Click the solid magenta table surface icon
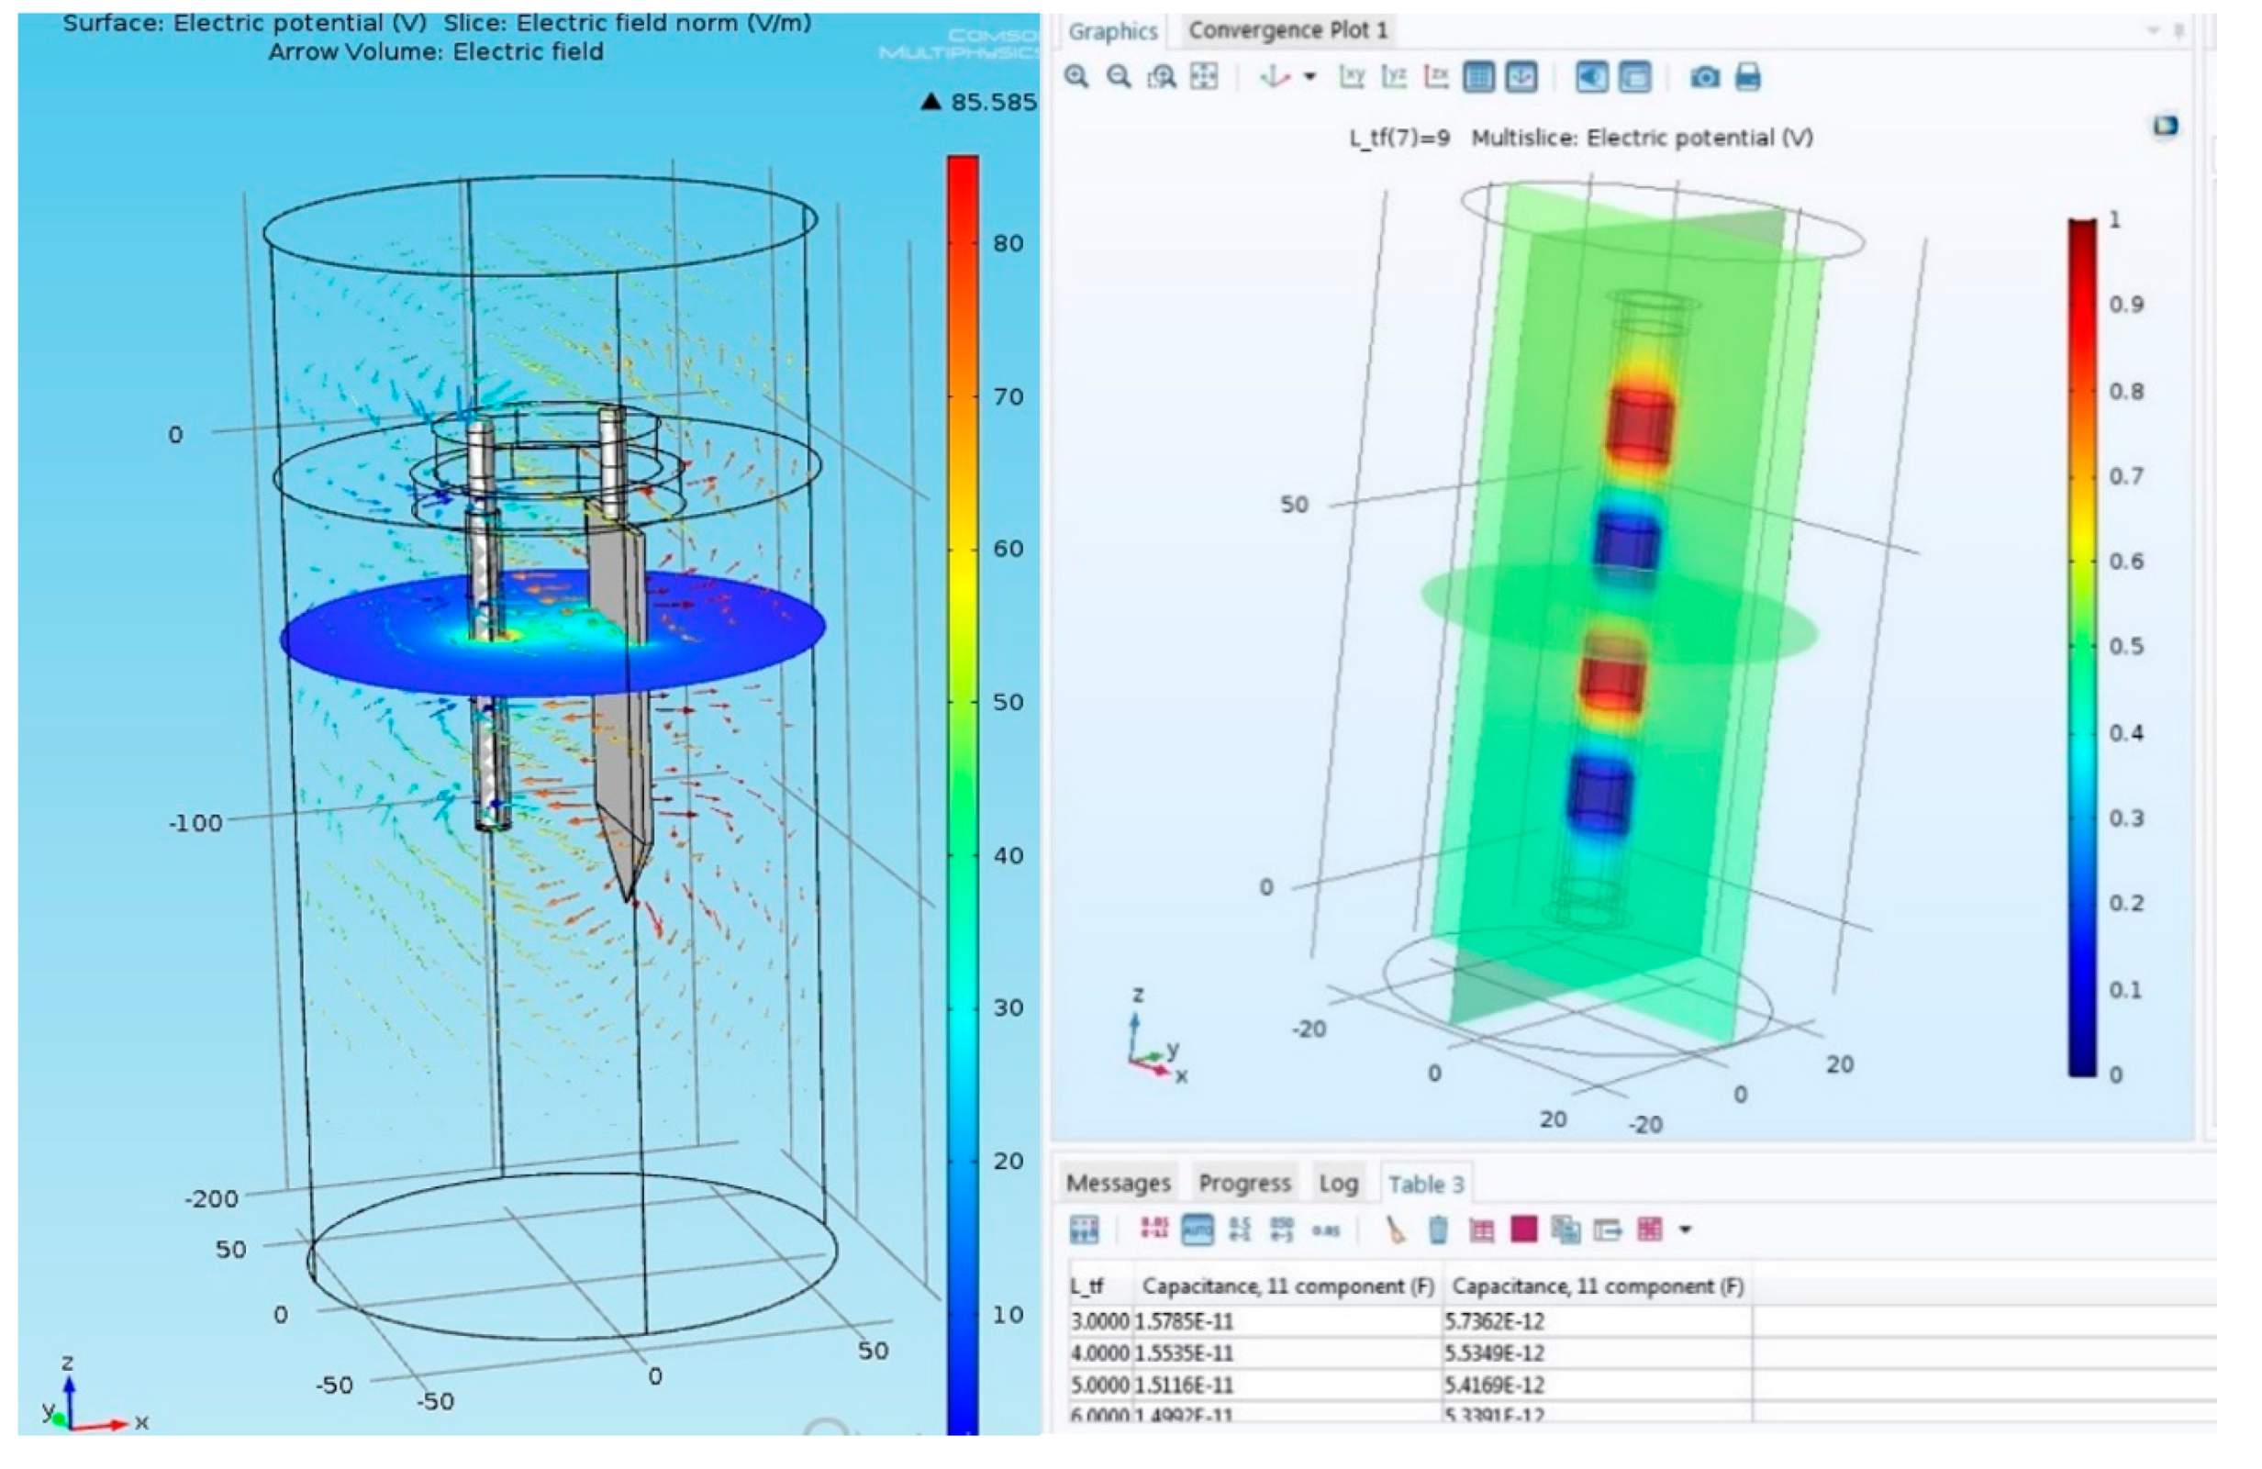Screen dimensions: 2262x1469 click(x=1523, y=1230)
